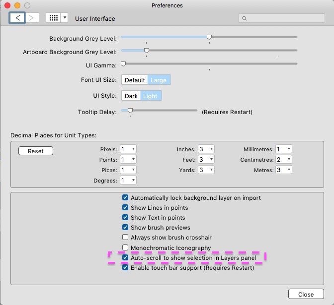Click the Close button
Viewport: 334px width, 305px height.
[x=306, y=294]
